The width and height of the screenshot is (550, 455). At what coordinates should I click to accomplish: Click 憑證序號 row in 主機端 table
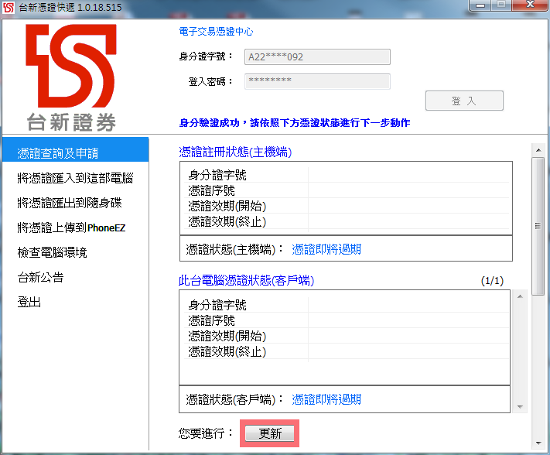347,190
